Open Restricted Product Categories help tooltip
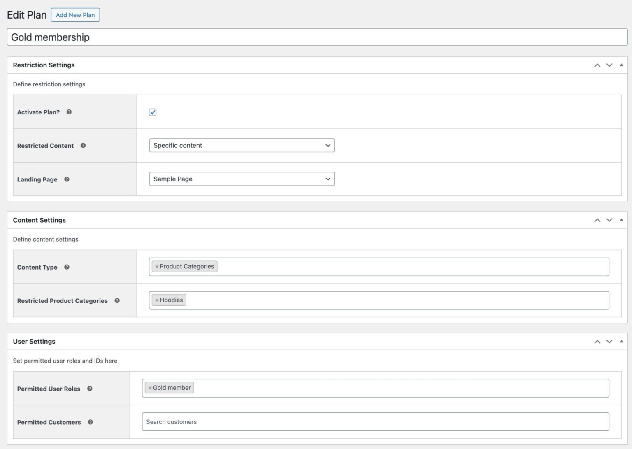632x449 pixels. (x=117, y=301)
